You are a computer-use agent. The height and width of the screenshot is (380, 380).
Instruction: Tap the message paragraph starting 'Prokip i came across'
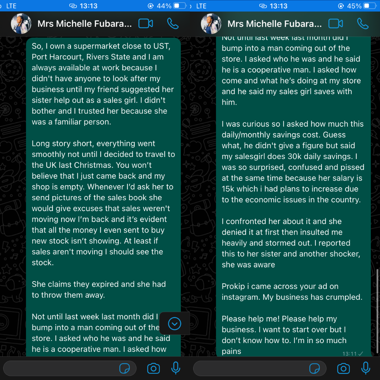(x=292, y=292)
